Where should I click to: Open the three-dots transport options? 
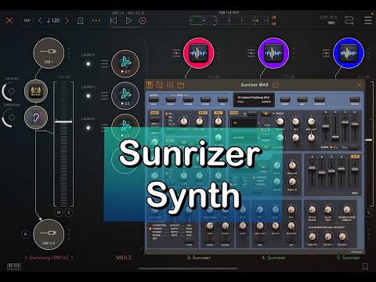96,20
